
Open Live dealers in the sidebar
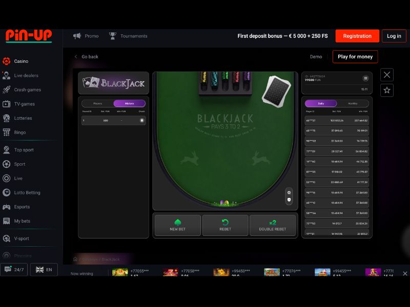[26, 75]
